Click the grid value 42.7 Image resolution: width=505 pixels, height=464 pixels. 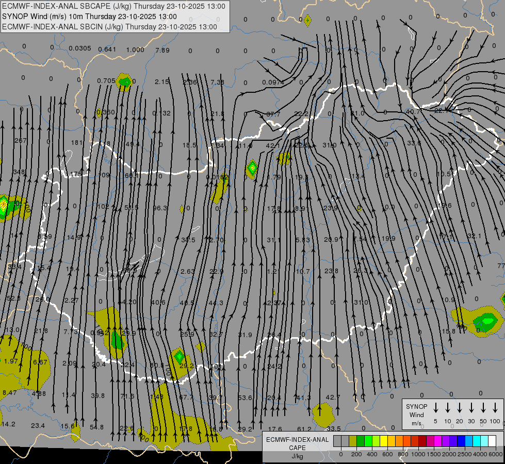(333, 397)
